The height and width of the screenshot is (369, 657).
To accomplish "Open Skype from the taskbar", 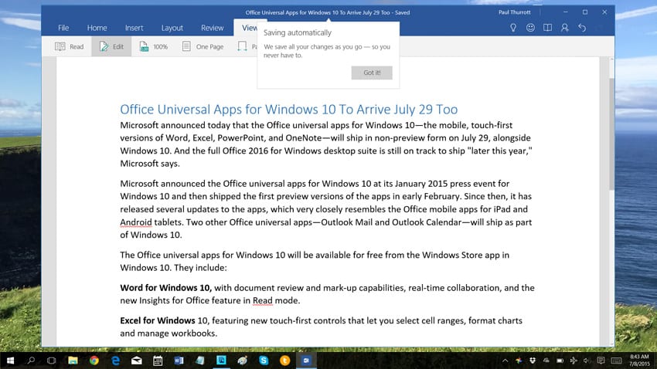I will tap(264, 361).
